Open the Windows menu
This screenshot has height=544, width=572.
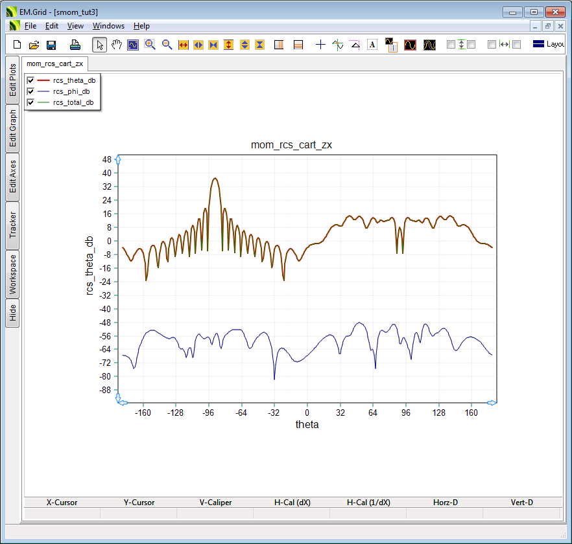pyautogui.click(x=108, y=26)
